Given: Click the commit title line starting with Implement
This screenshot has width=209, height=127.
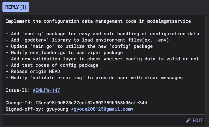Looking at the screenshot, I should pyautogui.click(x=98, y=21).
